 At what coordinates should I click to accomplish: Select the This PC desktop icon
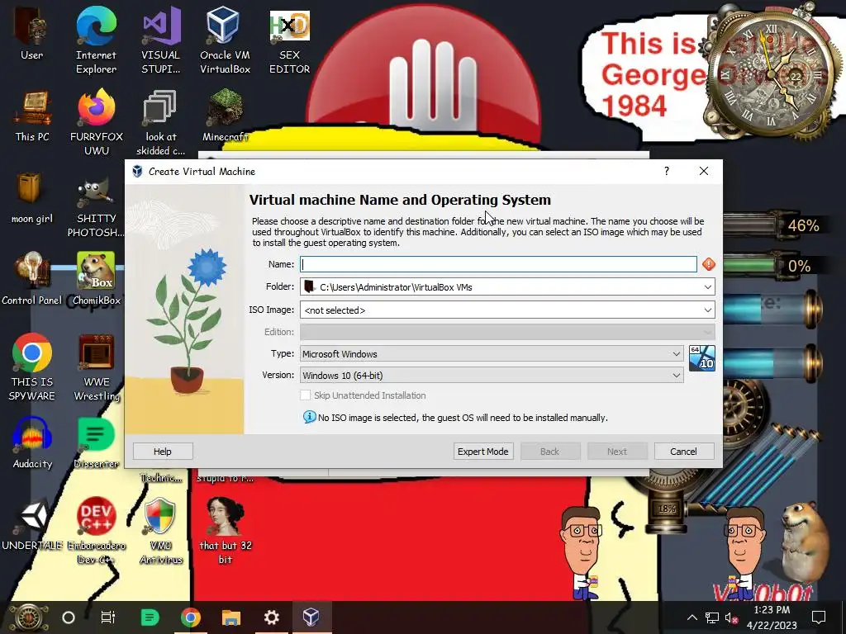(32, 116)
